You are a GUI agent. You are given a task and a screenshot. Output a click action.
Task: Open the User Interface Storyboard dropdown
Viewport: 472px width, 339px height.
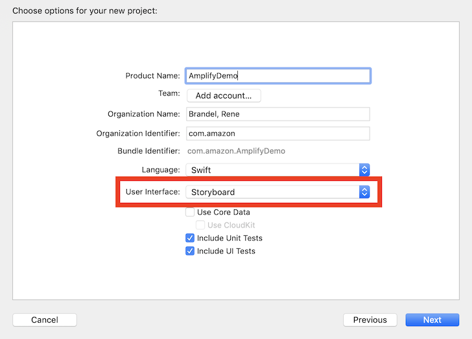[277, 192]
